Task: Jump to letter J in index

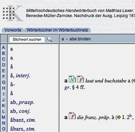Action: pyautogui.click(x=4, y=100)
